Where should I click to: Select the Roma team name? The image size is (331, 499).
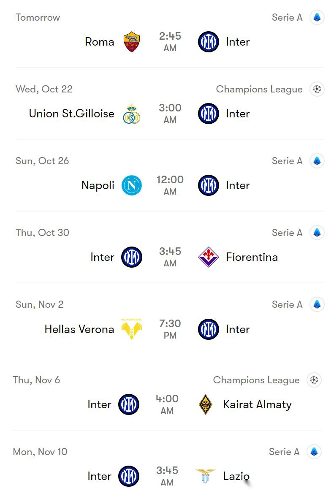100,42
